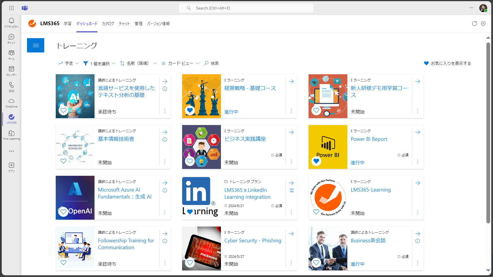Image resolution: width=493 pixels, height=277 pixels.
Task: Open Calendar in the Teams sidebar
Action: tap(11, 71)
